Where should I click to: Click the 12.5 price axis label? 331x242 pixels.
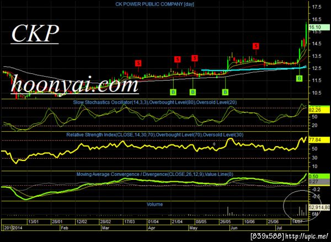(x=317, y=68)
